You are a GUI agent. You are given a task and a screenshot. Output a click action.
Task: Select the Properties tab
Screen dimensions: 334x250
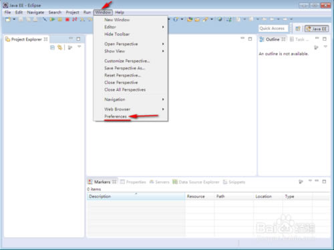[133, 182]
